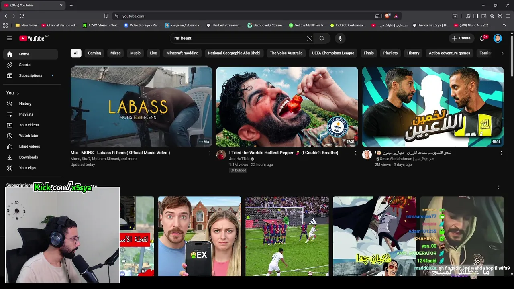Open the KickBot bookmark
This screenshot has height=289, width=514.
click(x=348, y=25)
